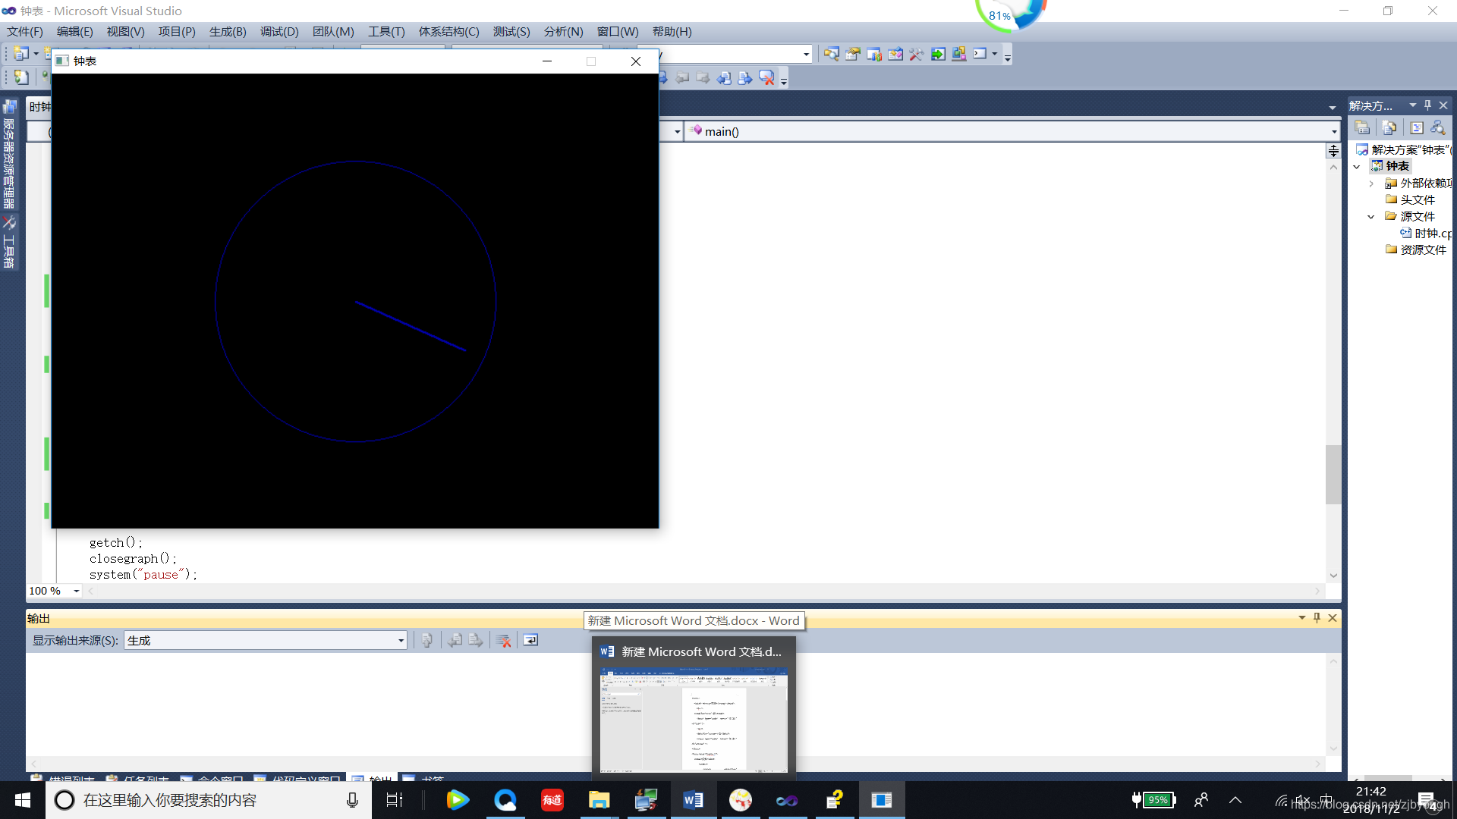Click the Word document preview thumbnail
The height and width of the screenshot is (819, 1457).
(694, 719)
